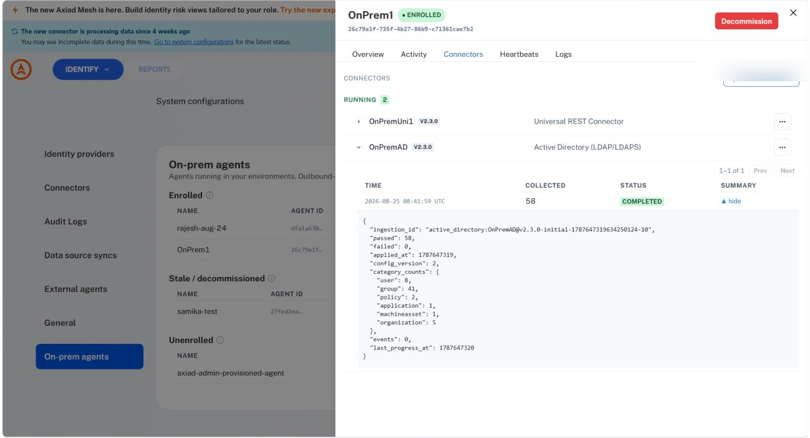Click the OnPremUni1 V2.3.0 version badge
The width and height of the screenshot is (810, 438).
[429, 122]
